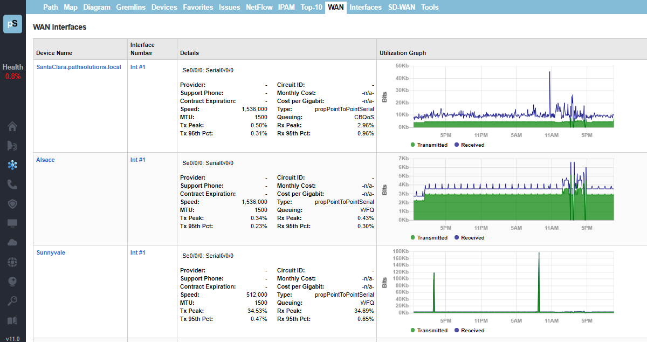The width and height of the screenshot is (647, 342).
Task: Open the Gremlins tab
Action: 131,7
